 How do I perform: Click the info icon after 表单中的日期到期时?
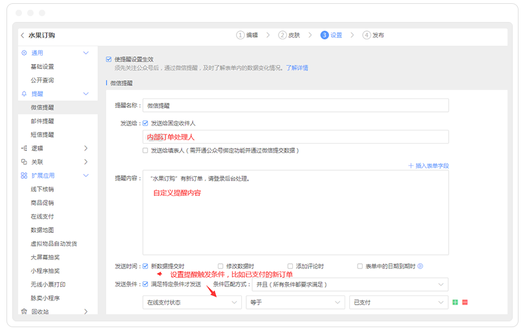pos(420,266)
